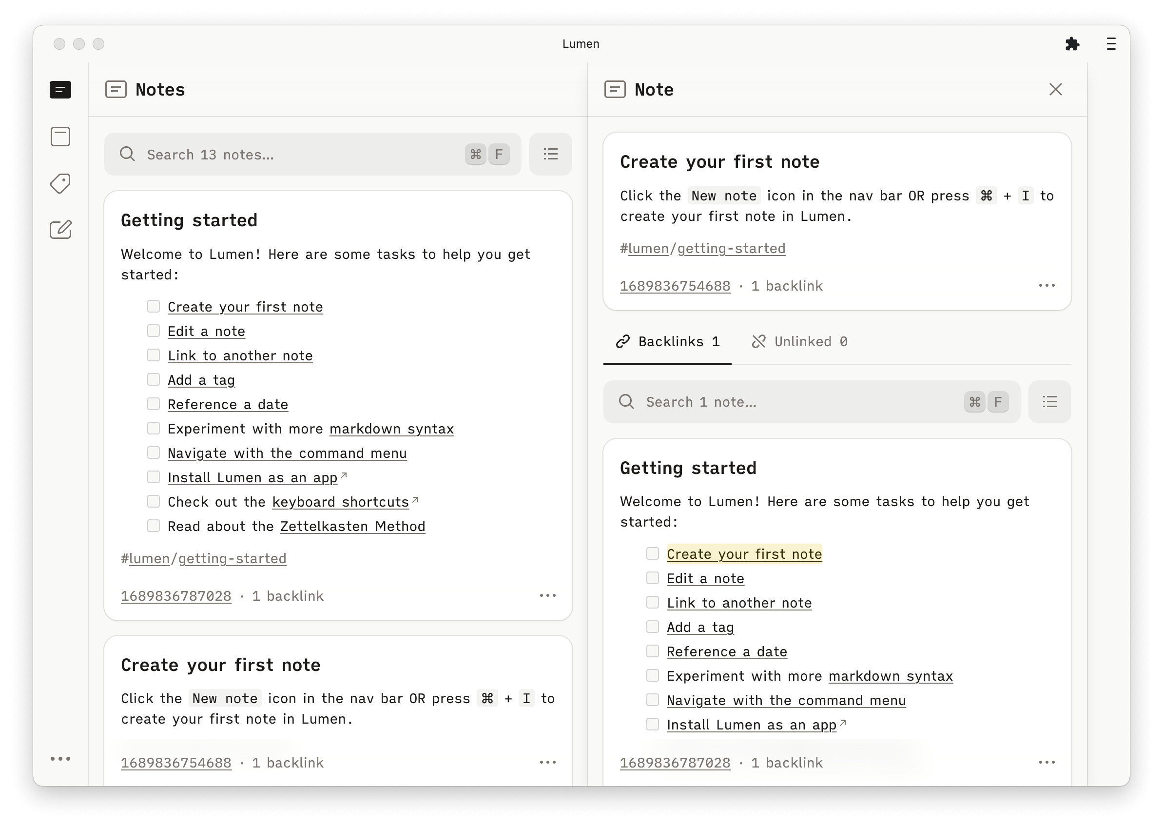1163x827 pixels.
Task: Click the 'Zettelkasten Method' link
Action: [353, 526]
